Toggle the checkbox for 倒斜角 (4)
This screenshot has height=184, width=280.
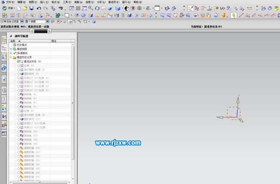(18, 95)
